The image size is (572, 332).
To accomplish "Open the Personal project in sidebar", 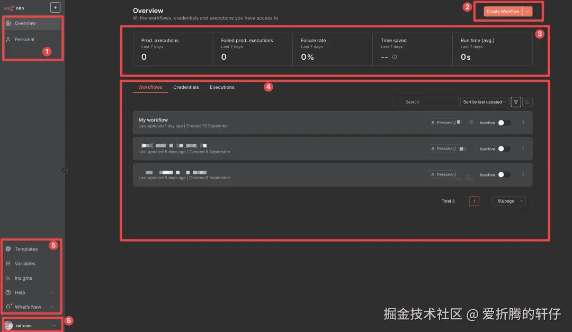I will point(32,39).
